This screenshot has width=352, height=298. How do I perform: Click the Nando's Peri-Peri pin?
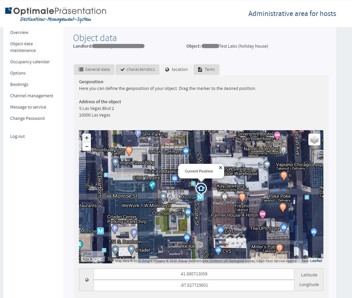pyautogui.click(x=283, y=150)
